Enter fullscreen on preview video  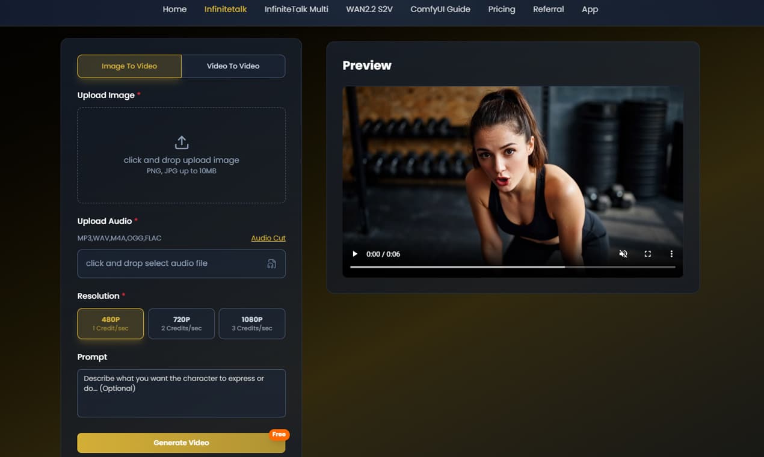(647, 254)
